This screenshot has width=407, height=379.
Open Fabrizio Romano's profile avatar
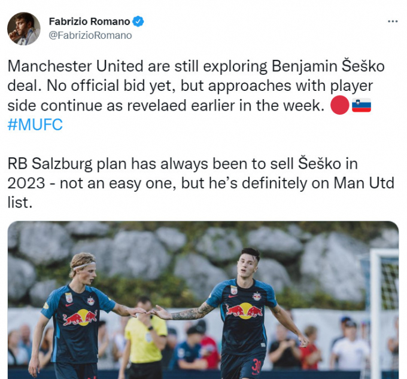[24, 29]
